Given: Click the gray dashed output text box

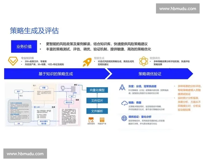Looking at the screenshot, I should [x=20, y=111].
